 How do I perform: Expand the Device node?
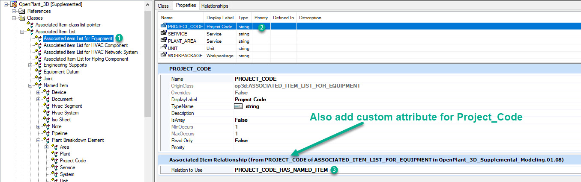(39, 92)
